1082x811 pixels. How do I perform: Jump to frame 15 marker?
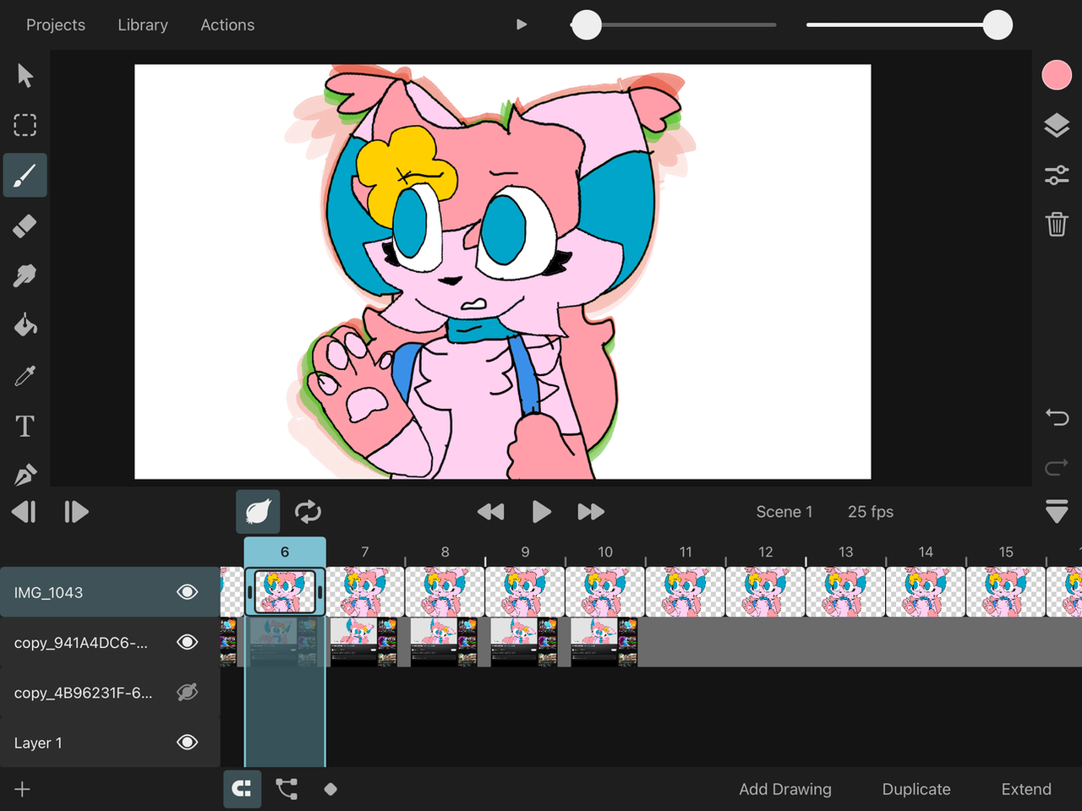pos(1006,551)
